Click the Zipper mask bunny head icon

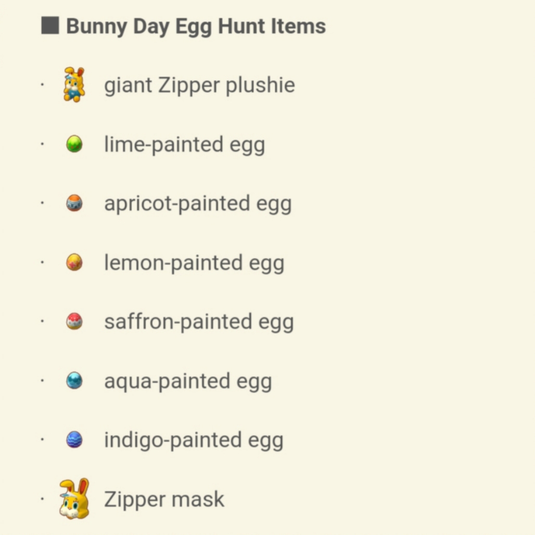coord(74,499)
